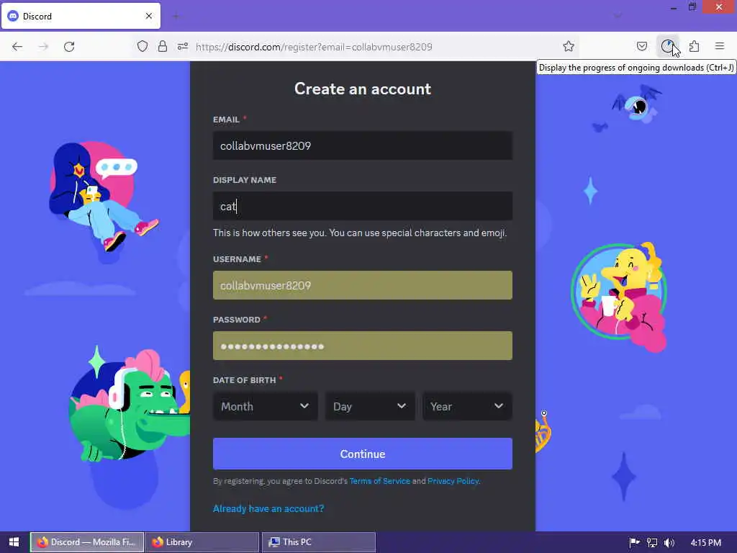Open site permissions icon in address bar

click(183, 47)
